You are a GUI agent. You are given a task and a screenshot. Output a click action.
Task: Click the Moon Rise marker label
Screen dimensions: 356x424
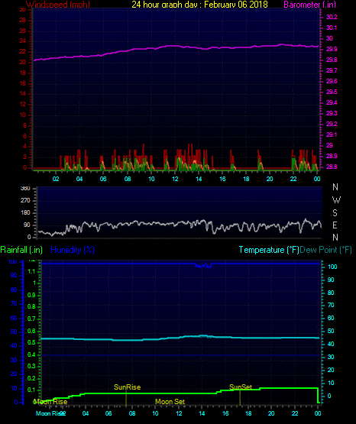pos(50,402)
